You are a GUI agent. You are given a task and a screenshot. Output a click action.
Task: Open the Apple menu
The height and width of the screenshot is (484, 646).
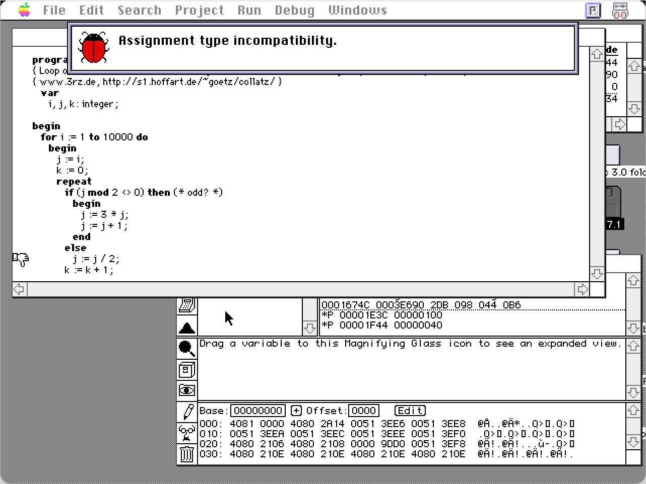pyautogui.click(x=24, y=10)
